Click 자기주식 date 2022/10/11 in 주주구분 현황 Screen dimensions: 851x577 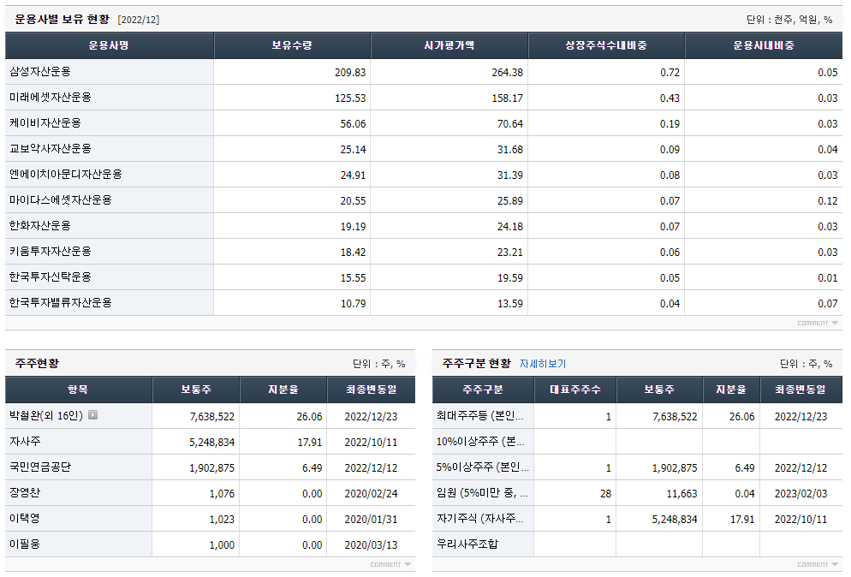pos(801,520)
